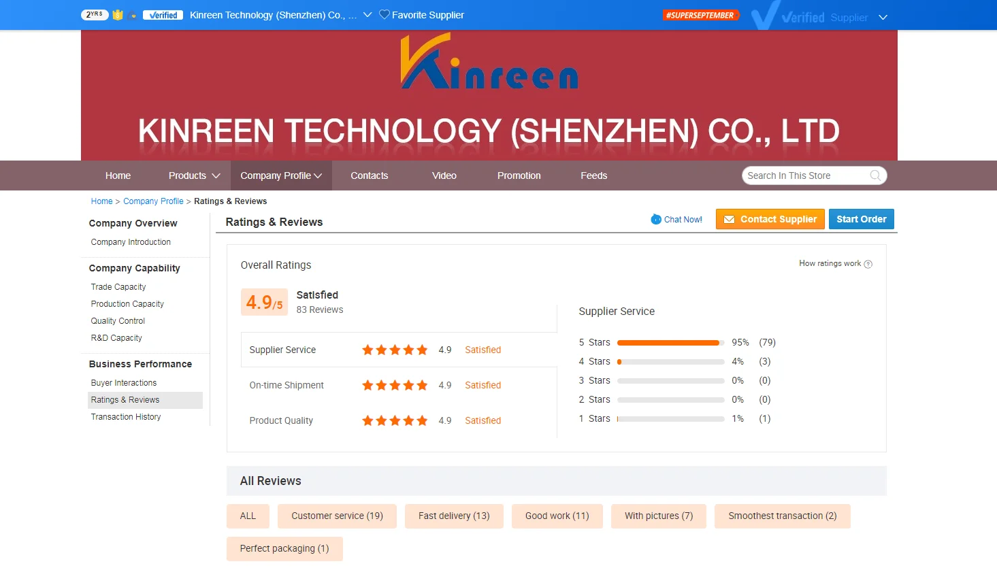Screen dimensions: 997x568
Task: Click the Home breadcrumb link
Action: click(102, 201)
